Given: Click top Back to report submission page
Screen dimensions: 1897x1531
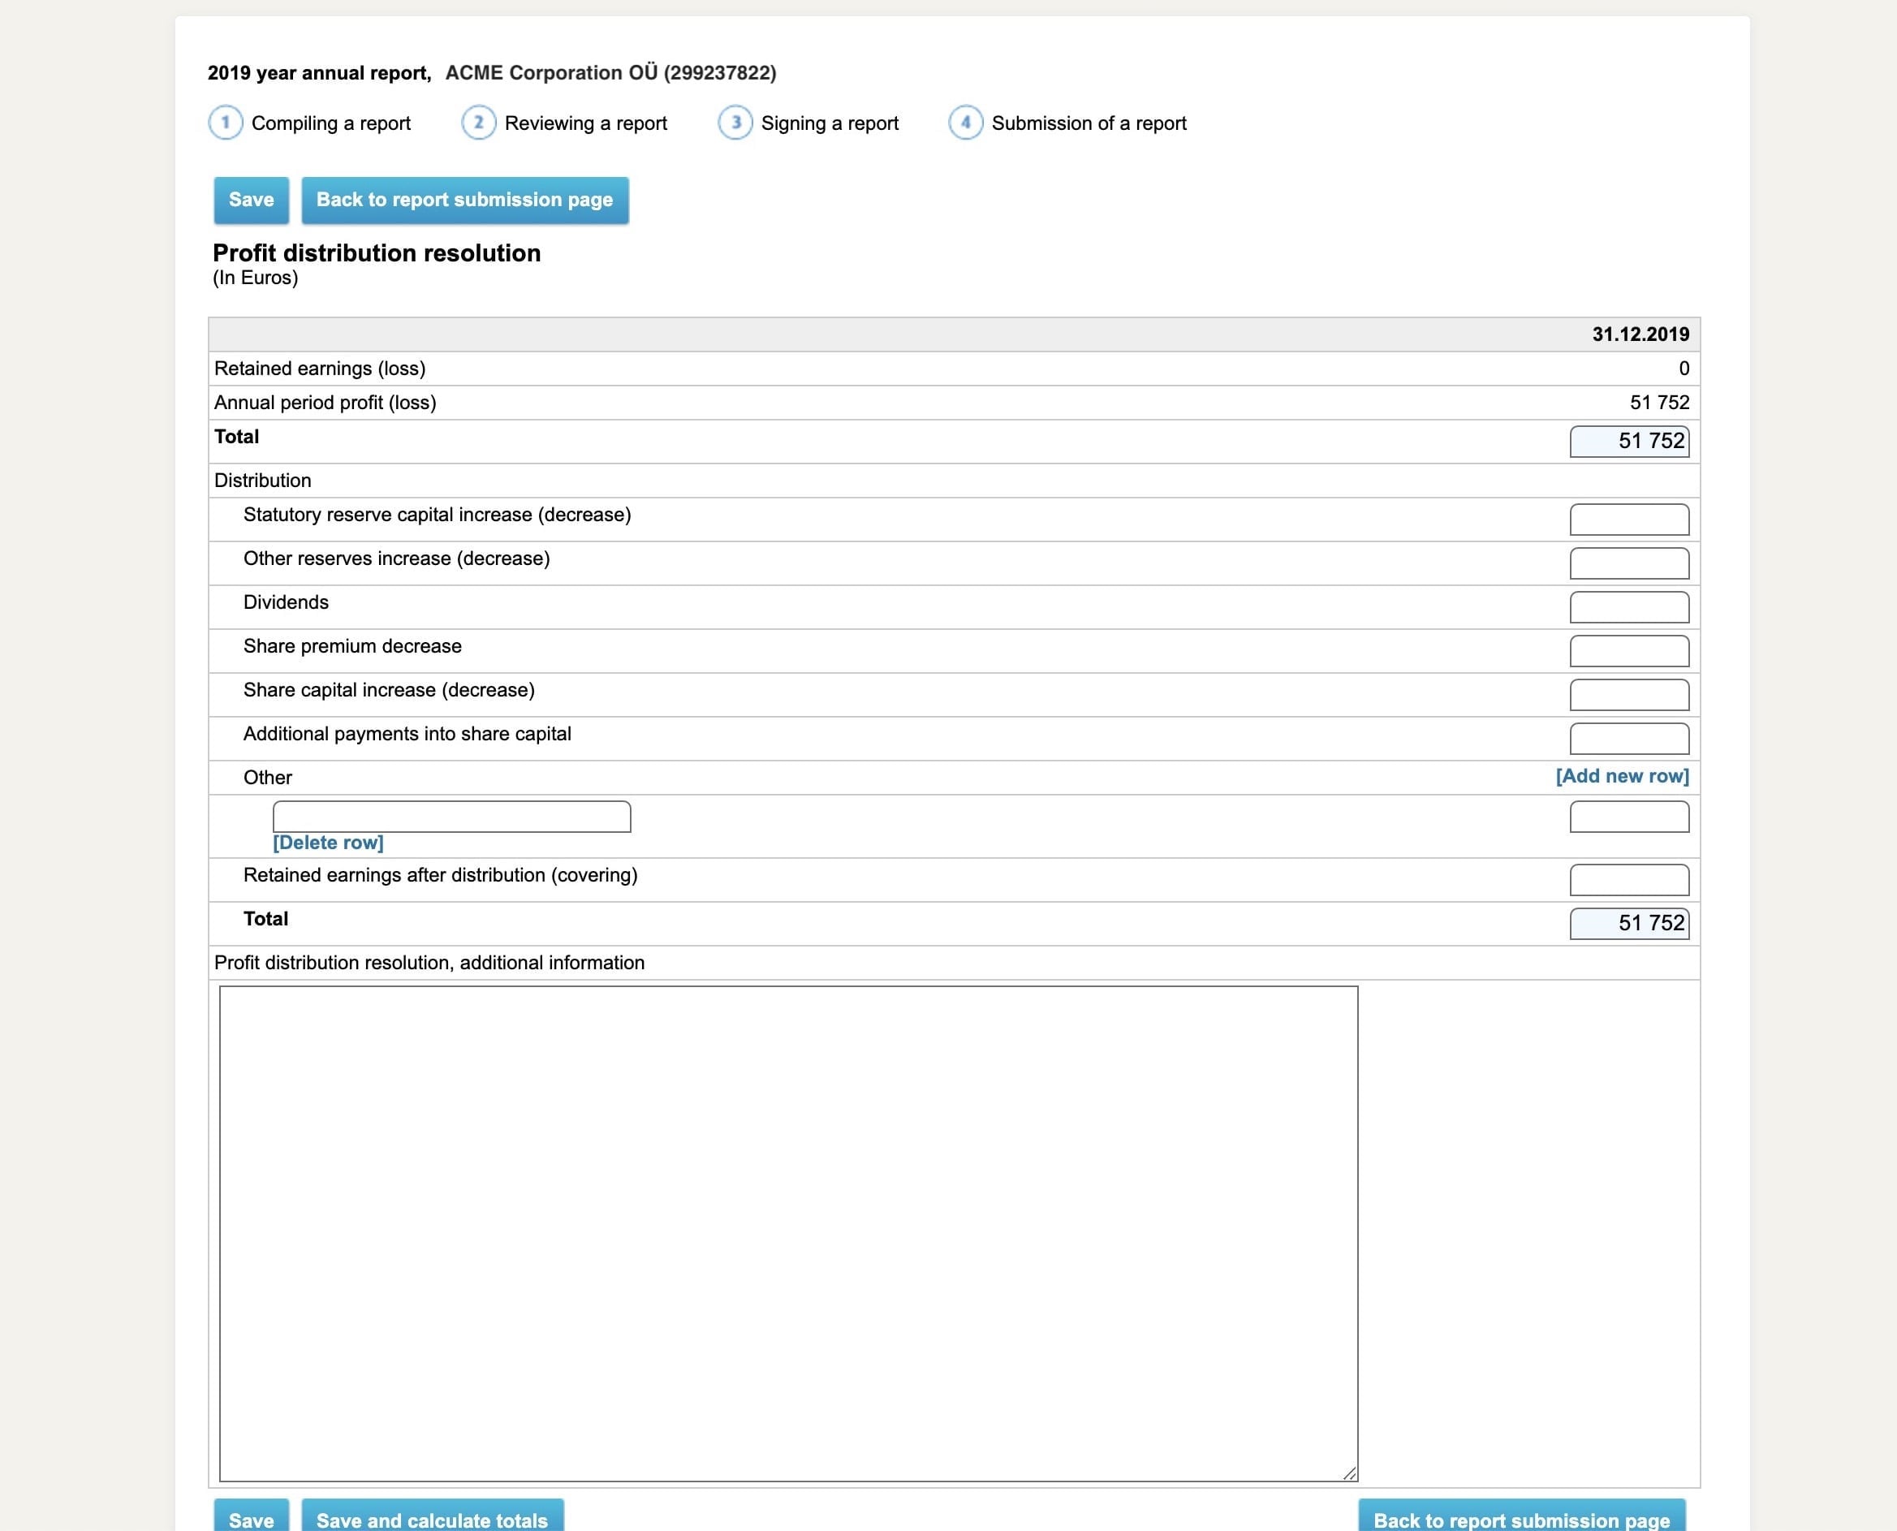Looking at the screenshot, I should [x=465, y=201].
